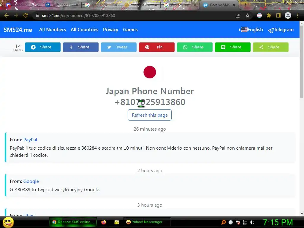Viewport: 304px width, 228px height.
Task: Share via the WhatsApp Share button
Action: click(195, 47)
